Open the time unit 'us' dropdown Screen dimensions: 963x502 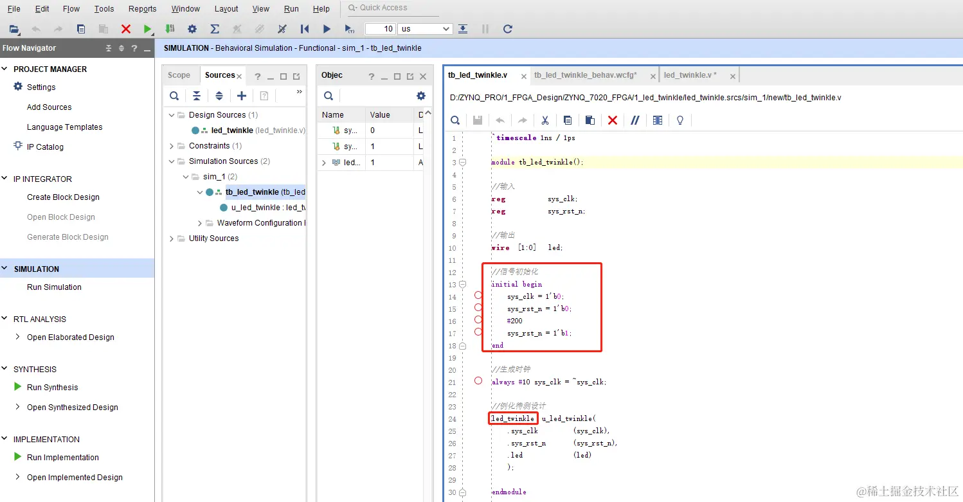425,29
